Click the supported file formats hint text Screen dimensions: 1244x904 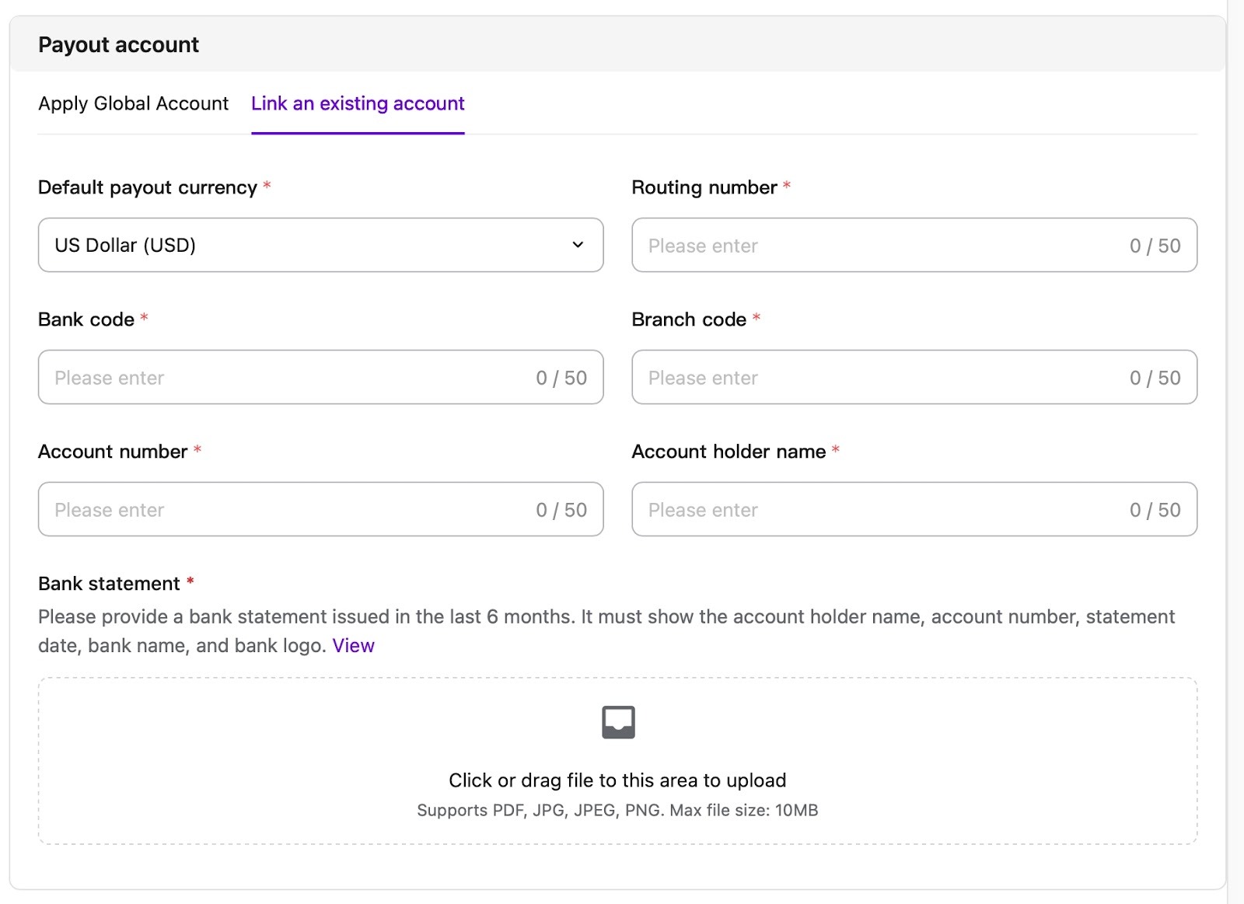[617, 810]
